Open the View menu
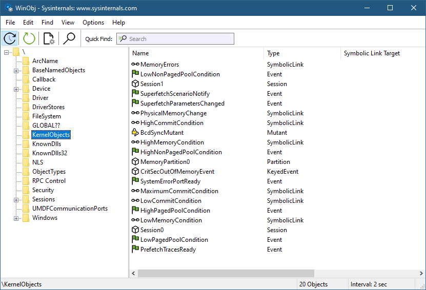Viewport: 426px width, 290px height. point(68,23)
